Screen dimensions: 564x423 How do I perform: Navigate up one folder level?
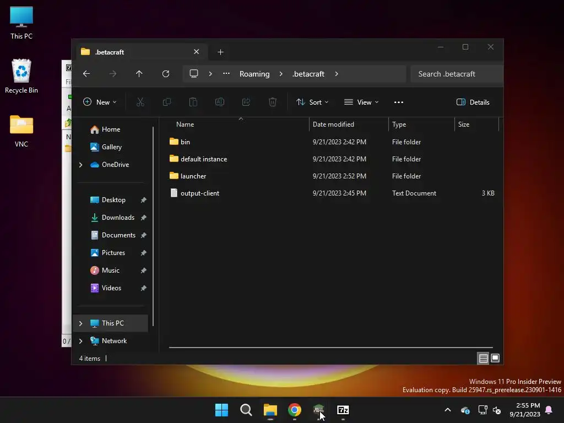(x=139, y=74)
